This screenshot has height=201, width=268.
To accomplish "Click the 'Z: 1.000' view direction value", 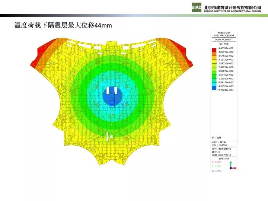I will point(216,170).
